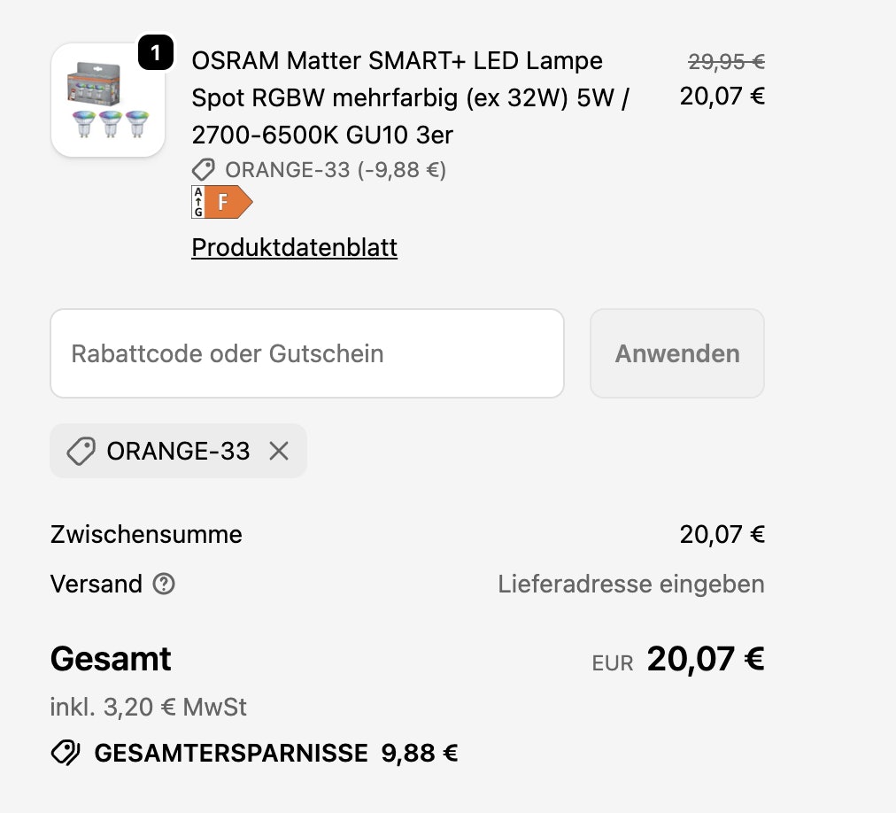
Task: Remove the ORANGE-33 discount code via the X
Action: 279,451
